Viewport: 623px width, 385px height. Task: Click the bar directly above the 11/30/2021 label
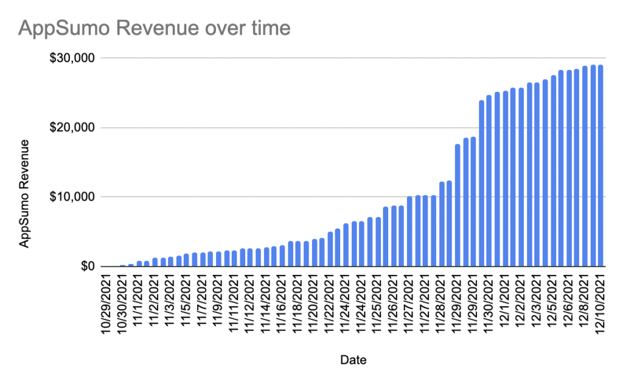pos(489,181)
